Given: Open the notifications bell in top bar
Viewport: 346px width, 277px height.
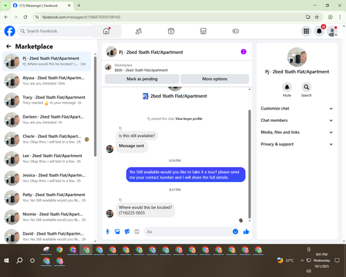Looking at the screenshot, I should (x=319, y=31).
